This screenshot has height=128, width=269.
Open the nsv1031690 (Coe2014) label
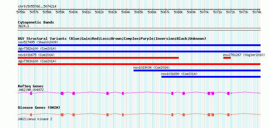180,74
